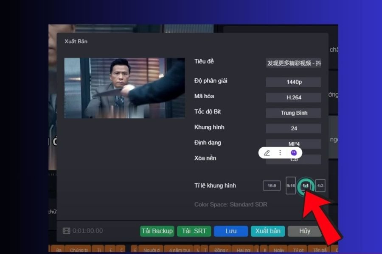Open the Định dạng MP4 dropdown
Viewport: 382px width, 254px height.
click(x=293, y=143)
